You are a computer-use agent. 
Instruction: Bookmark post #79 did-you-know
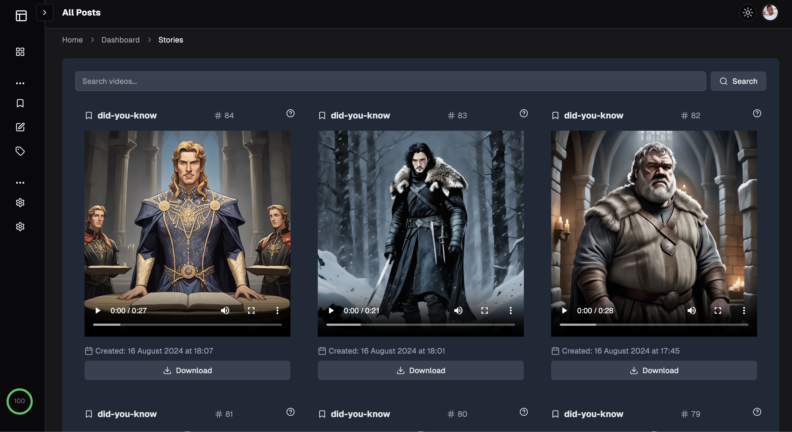555,414
